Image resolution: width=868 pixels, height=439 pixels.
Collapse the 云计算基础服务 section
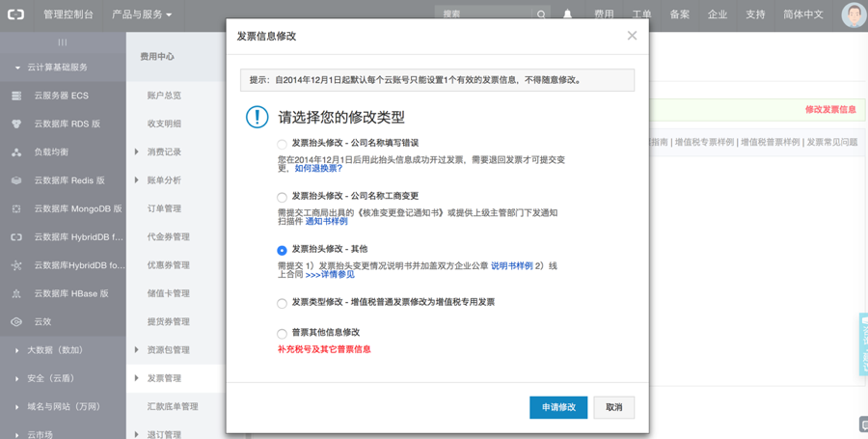tap(17, 68)
